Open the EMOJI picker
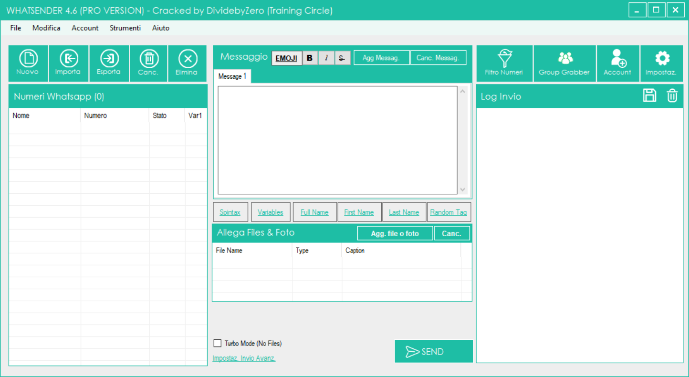This screenshot has height=377, width=689. (286, 58)
